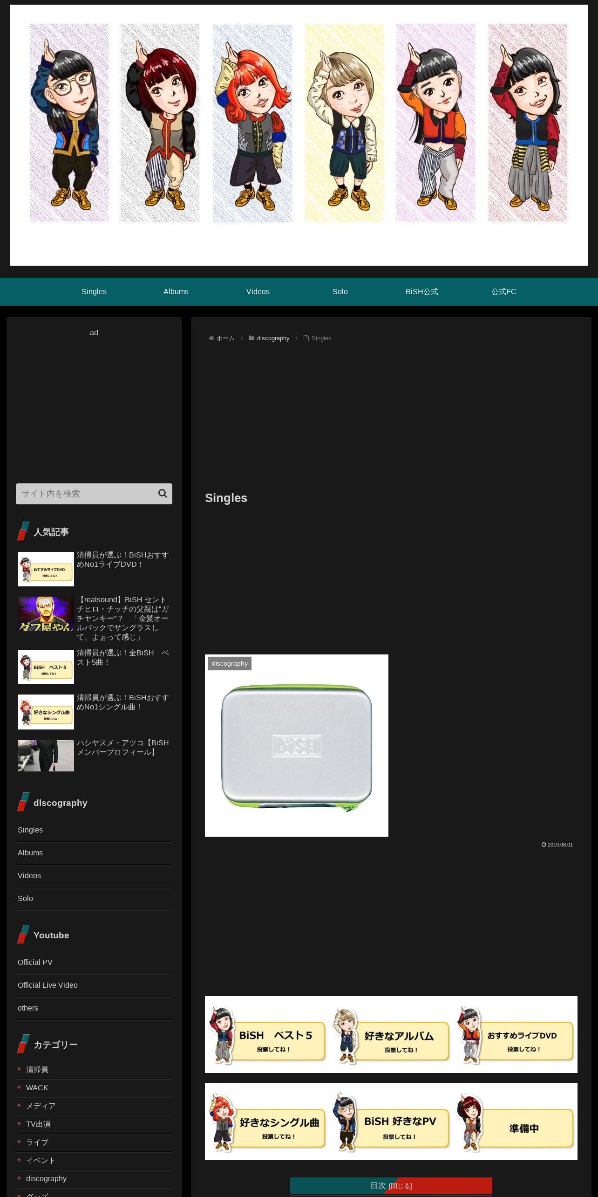Click the BiSH ベスト5 sidebar thumbnail
Viewport: 598px width, 1197px height.
click(x=46, y=667)
